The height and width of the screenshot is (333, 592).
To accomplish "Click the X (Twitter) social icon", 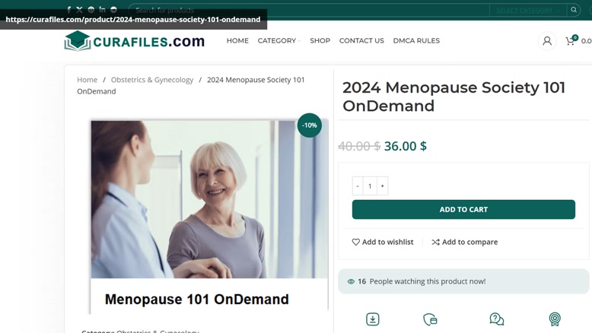I will [79, 10].
